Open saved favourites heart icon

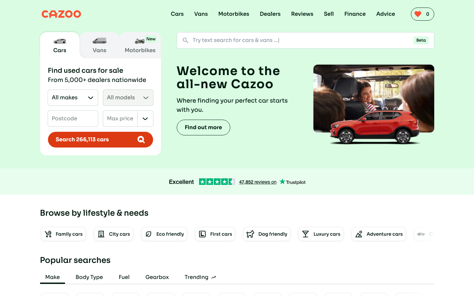click(418, 14)
